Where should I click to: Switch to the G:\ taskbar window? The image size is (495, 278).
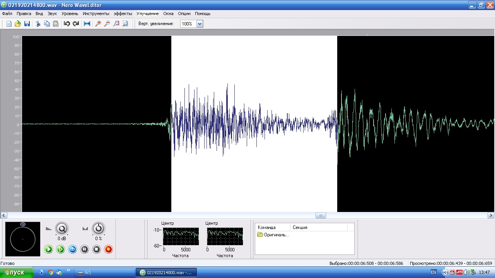104,273
